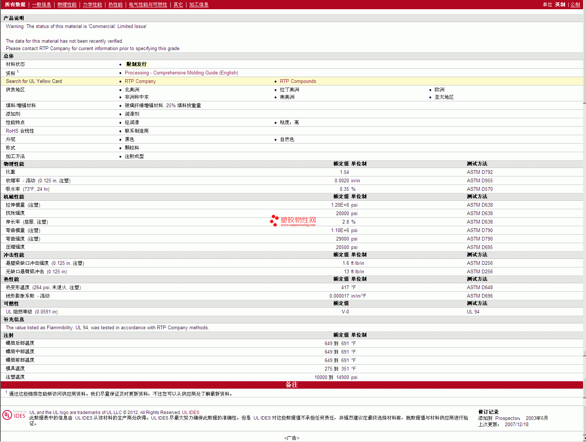
Task: Select the 电气性能与可燃性 tab
Action: 148,4
